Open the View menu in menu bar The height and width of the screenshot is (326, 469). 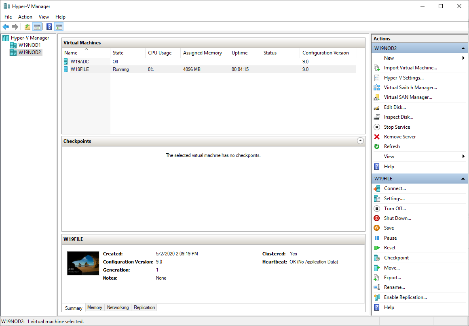coord(44,17)
